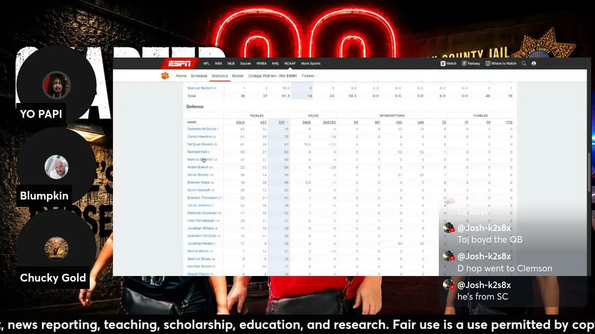Open the Fantasy icon link

(x=471, y=64)
